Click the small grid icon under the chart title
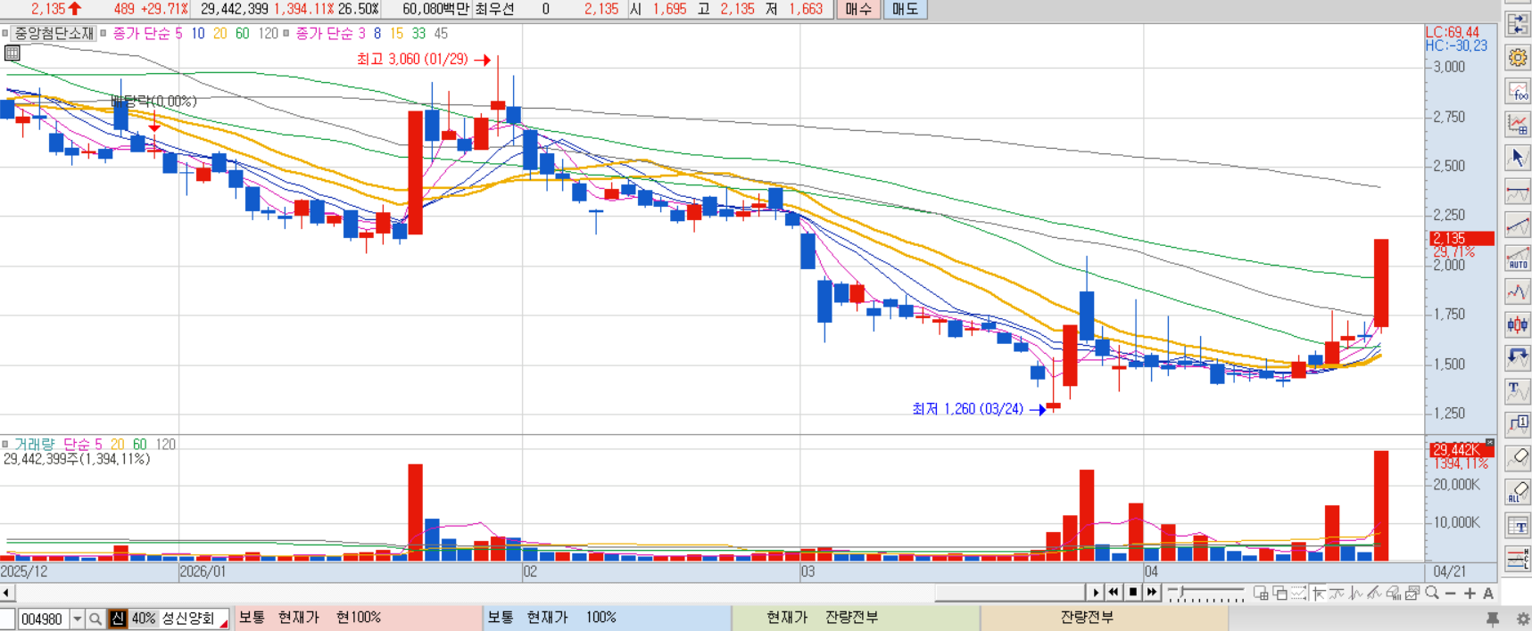1532x631 pixels. pyautogui.click(x=12, y=53)
